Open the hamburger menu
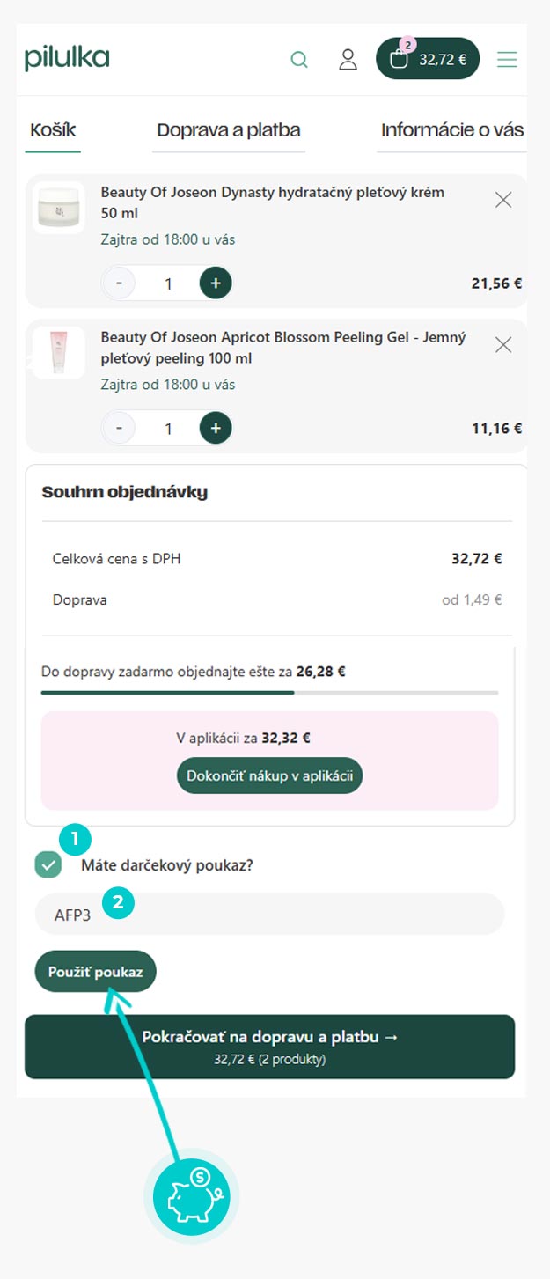Viewport: 550px width, 1279px height. [x=507, y=60]
